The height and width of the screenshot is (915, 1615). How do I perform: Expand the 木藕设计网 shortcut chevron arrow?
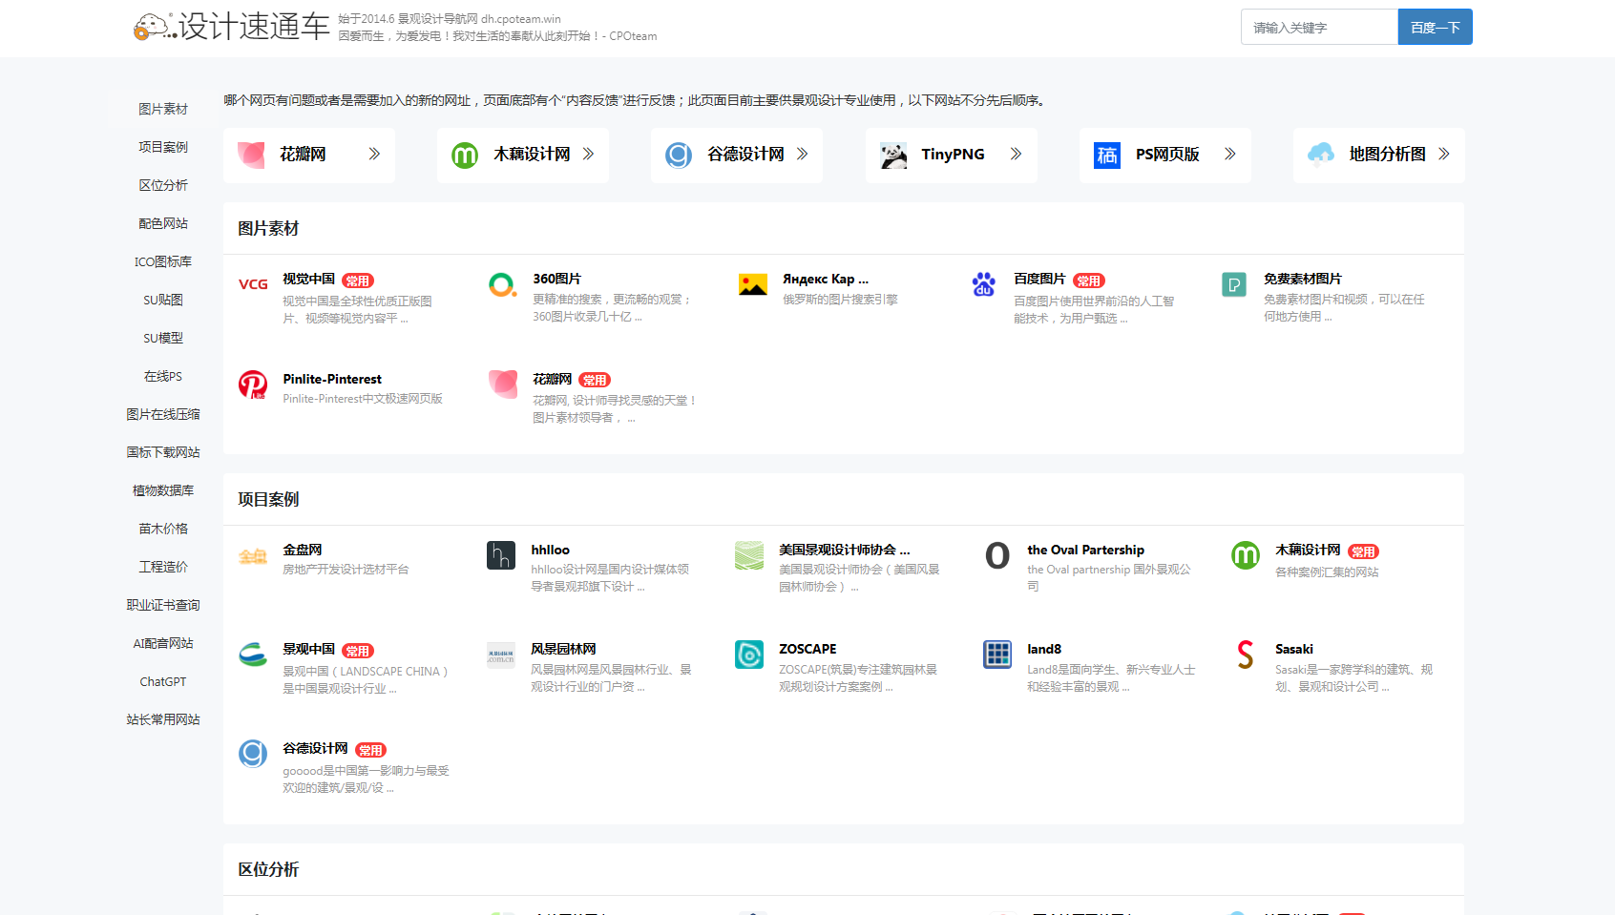588,154
